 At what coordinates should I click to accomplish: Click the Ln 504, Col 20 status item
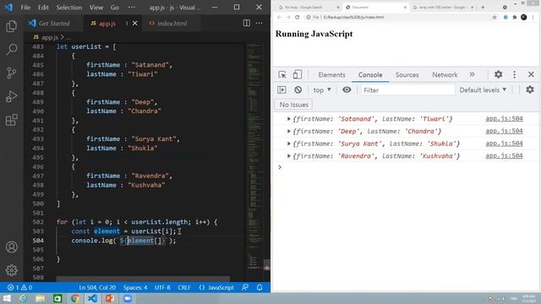click(x=97, y=287)
